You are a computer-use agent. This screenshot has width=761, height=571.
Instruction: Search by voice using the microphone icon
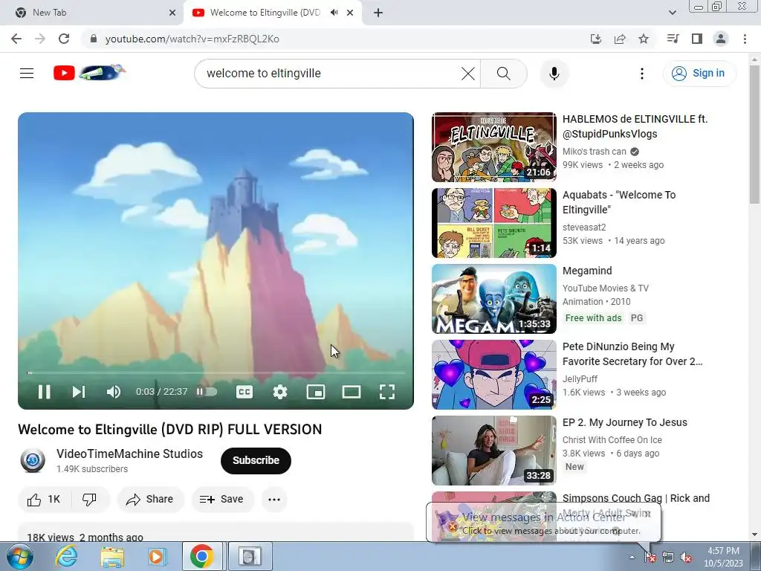tap(554, 74)
